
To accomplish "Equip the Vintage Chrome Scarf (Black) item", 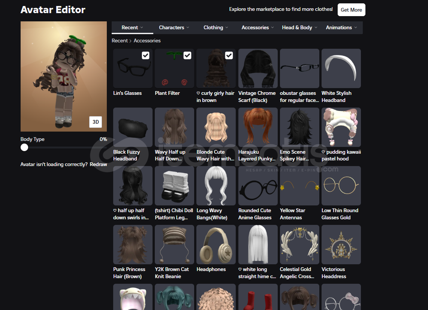I will pos(258,68).
